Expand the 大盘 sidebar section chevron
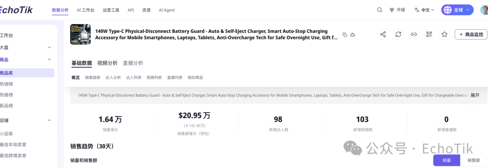Screen dimensions: 488x168 pos(49,47)
